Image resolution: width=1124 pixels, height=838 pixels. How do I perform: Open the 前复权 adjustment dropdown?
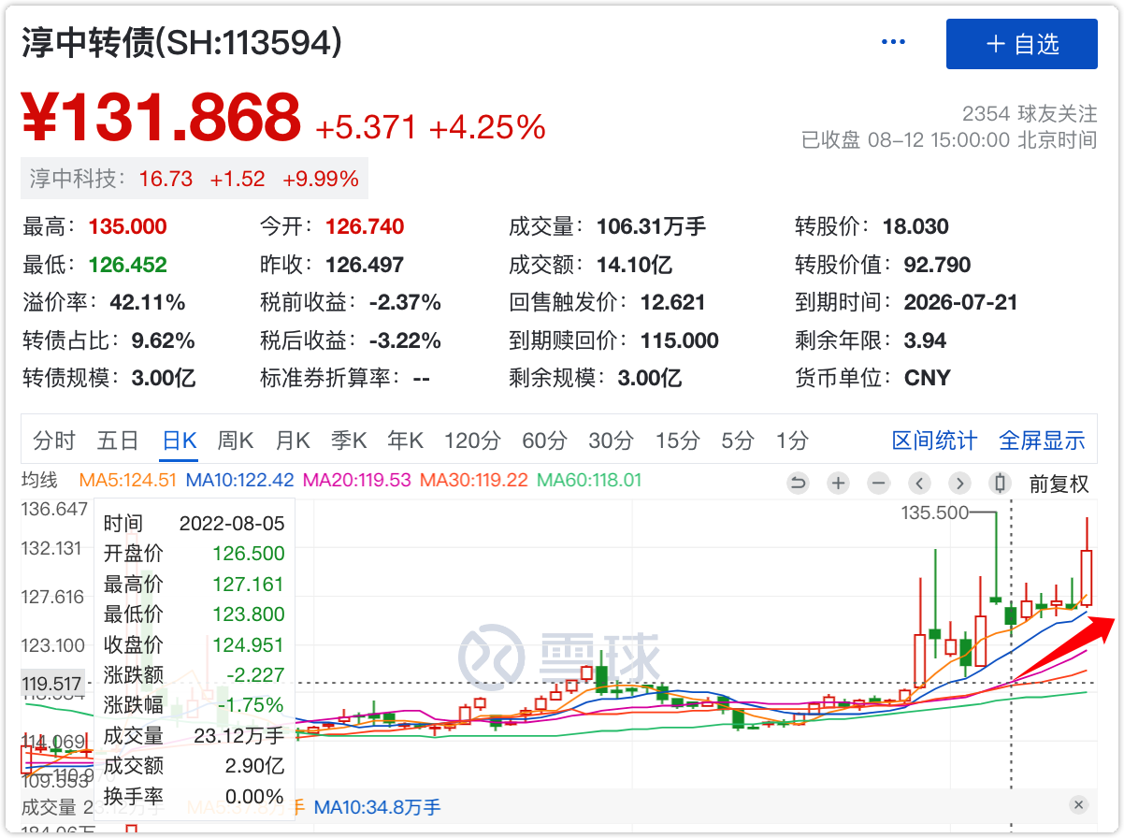1059,484
